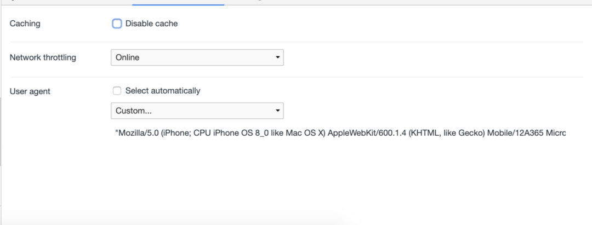The width and height of the screenshot is (592, 225).
Task: Enable the Select automatically checkbox
Action: (117, 91)
